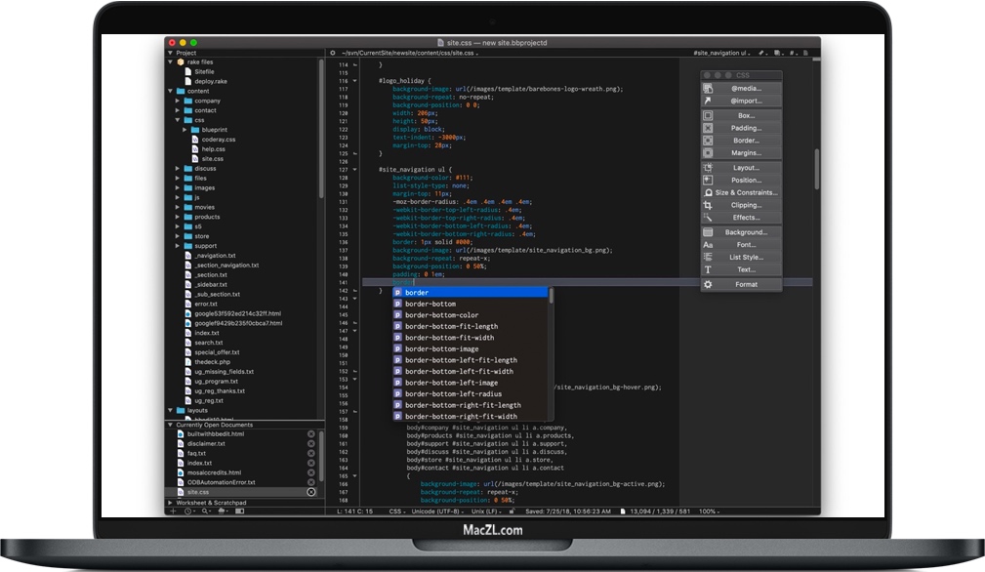Click the @media icon in the CSS palette
This screenshot has width=985, height=572.
[708, 87]
